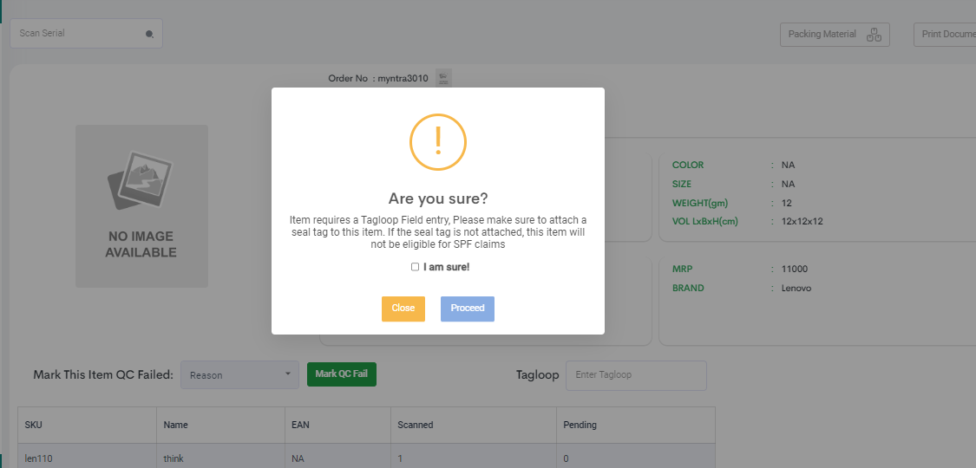
Task: Tick the 'I am sure!' checkbox
Action: pyautogui.click(x=416, y=267)
